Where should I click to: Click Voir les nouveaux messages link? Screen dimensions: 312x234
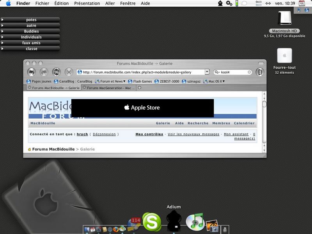click(x=193, y=134)
